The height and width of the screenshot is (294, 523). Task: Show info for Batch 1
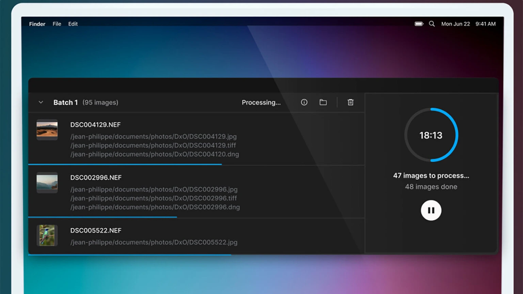click(x=304, y=102)
